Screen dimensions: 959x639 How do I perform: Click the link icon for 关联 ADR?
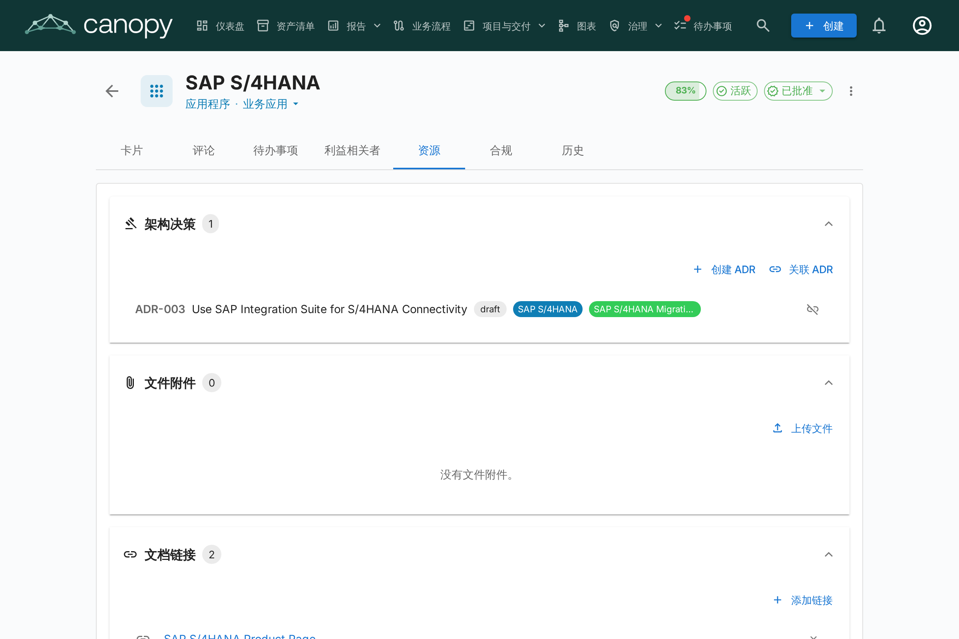[x=775, y=269]
